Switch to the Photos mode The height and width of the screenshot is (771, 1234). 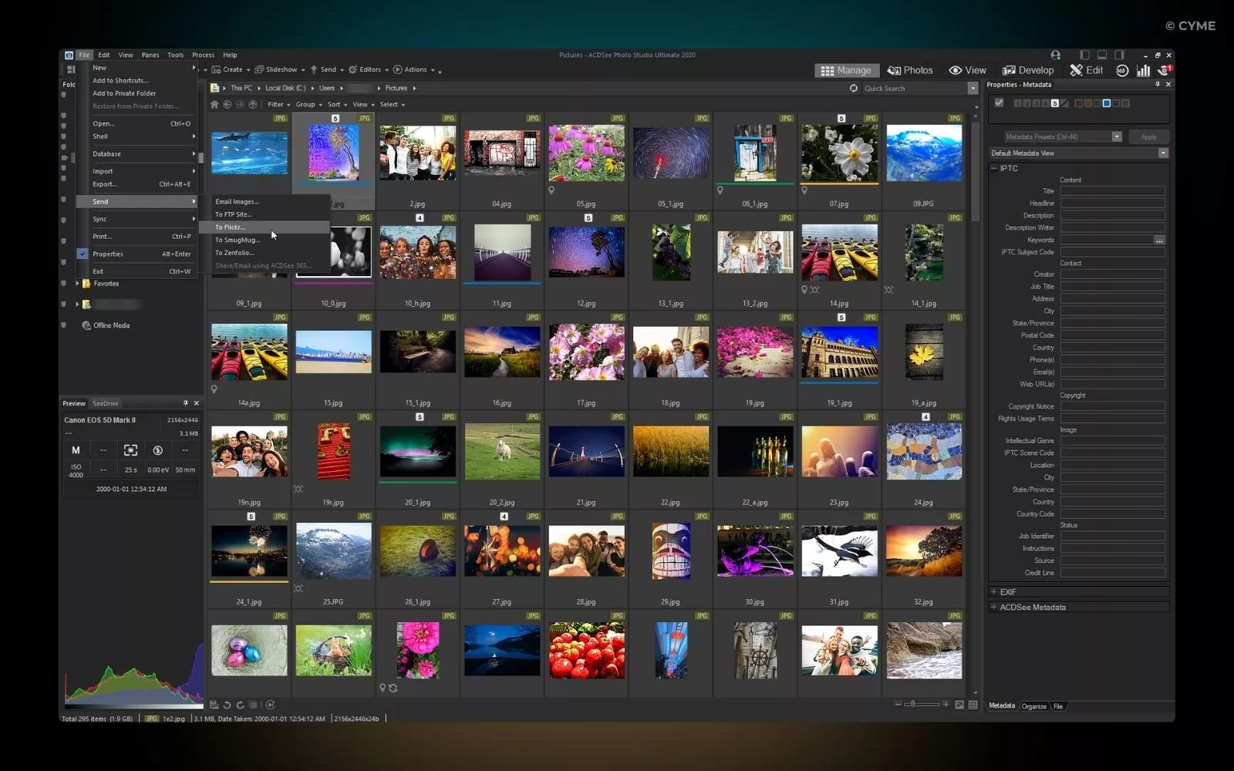point(910,70)
